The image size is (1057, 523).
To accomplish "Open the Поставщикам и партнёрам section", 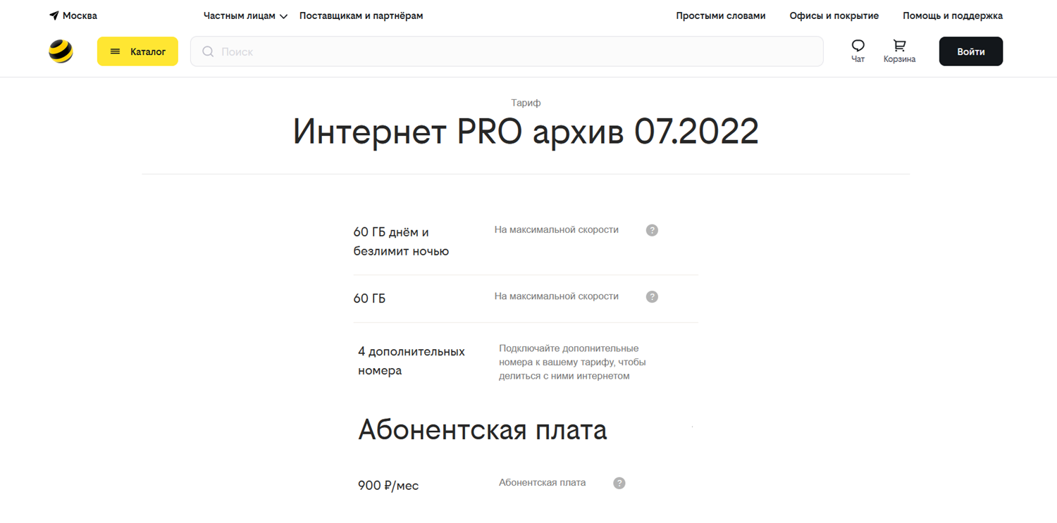I will [361, 15].
